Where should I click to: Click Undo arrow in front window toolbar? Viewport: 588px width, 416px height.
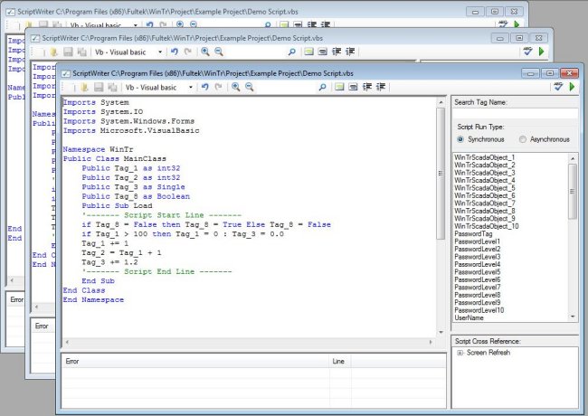pos(205,87)
